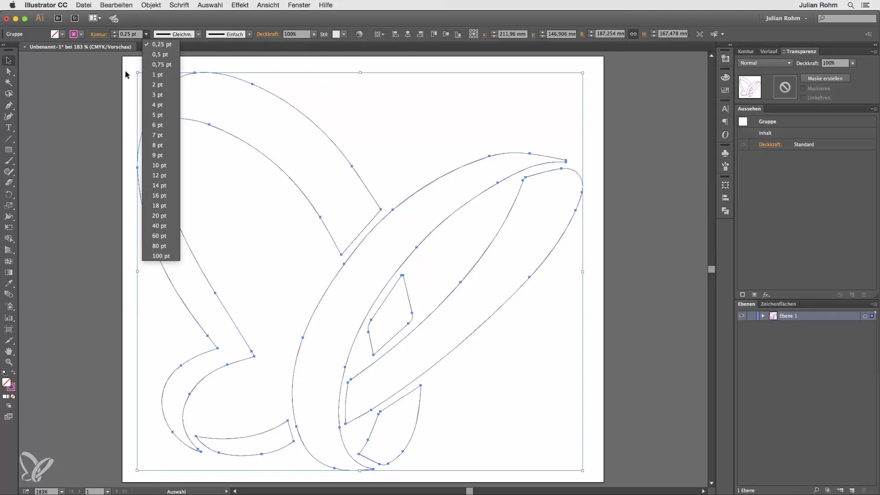
Task: Open variable width profile Gleichm. dropdown
Action: (198, 34)
